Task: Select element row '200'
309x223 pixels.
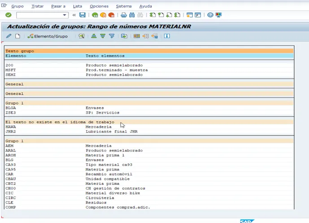Action: (x=149, y=65)
